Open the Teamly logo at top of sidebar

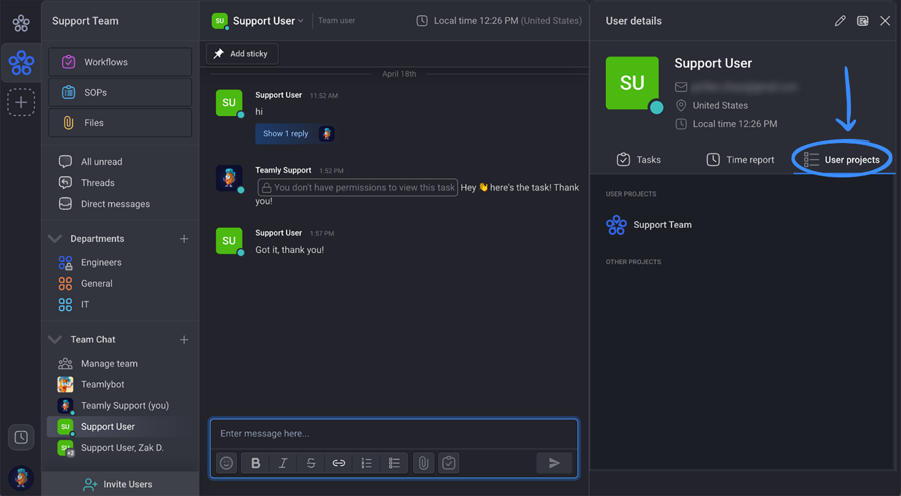tap(21, 22)
